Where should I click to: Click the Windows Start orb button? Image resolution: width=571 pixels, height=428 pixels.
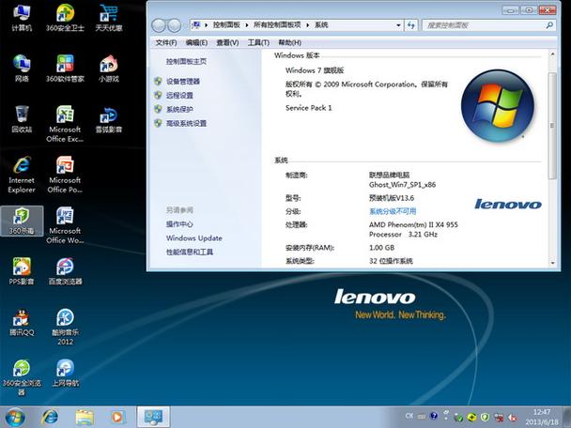[x=16, y=416]
